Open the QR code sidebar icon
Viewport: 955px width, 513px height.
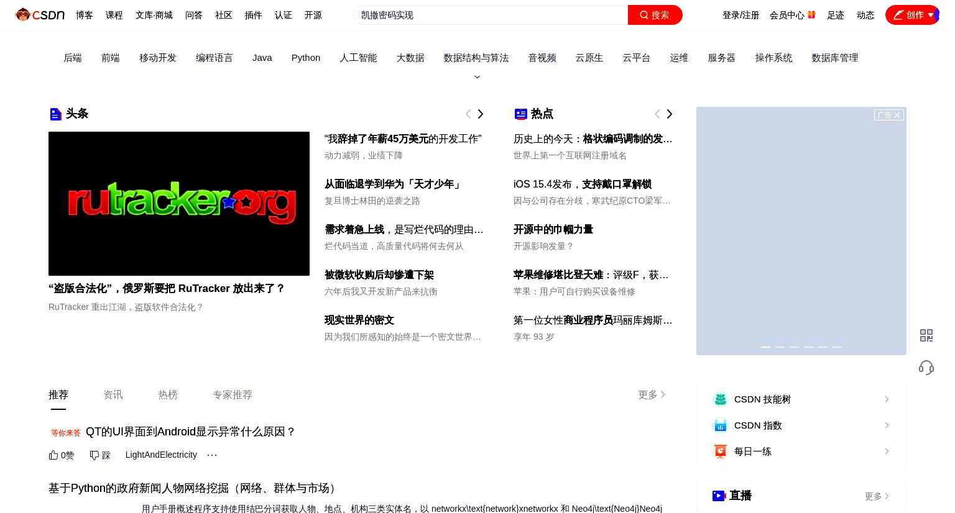click(926, 335)
